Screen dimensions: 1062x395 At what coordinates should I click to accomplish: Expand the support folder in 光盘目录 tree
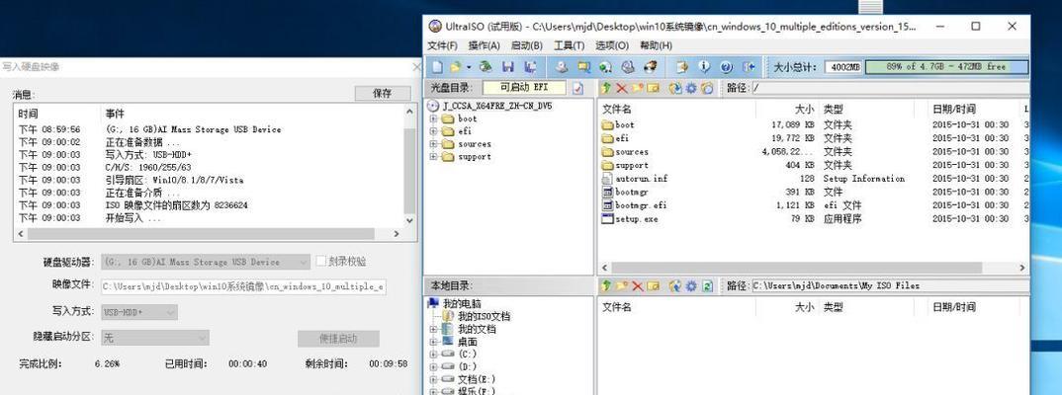click(x=433, y=157)
